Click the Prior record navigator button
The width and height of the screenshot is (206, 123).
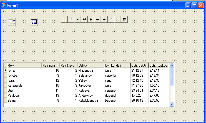tap(71, 19)
